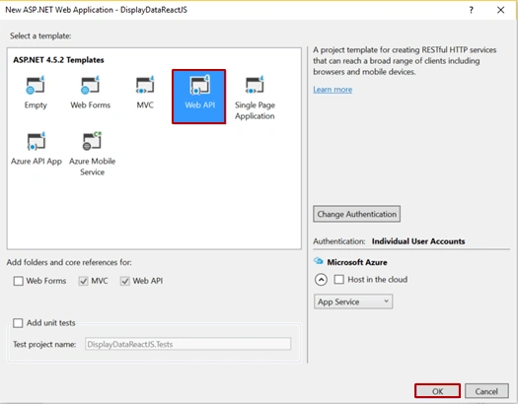The width and height of the screenshot is (518, 404).
Task: Click the ASP.NET 4.5.2 Templates heading
Action: pyautogui.click(x=58, y=60)
